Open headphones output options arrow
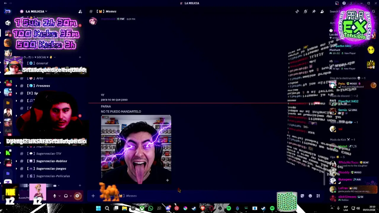Image resolution: width=379 pixels, height=213 pixels. pyautogui.click(x=71, y=196)
